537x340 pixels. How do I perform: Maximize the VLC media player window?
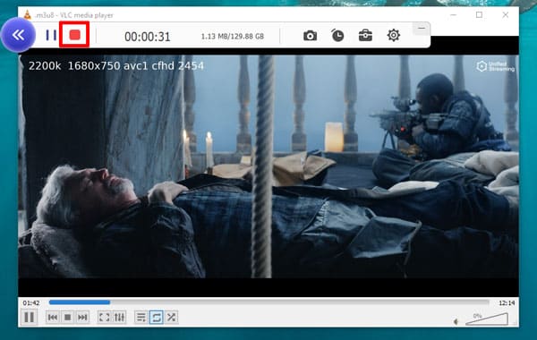pos(479,14)
